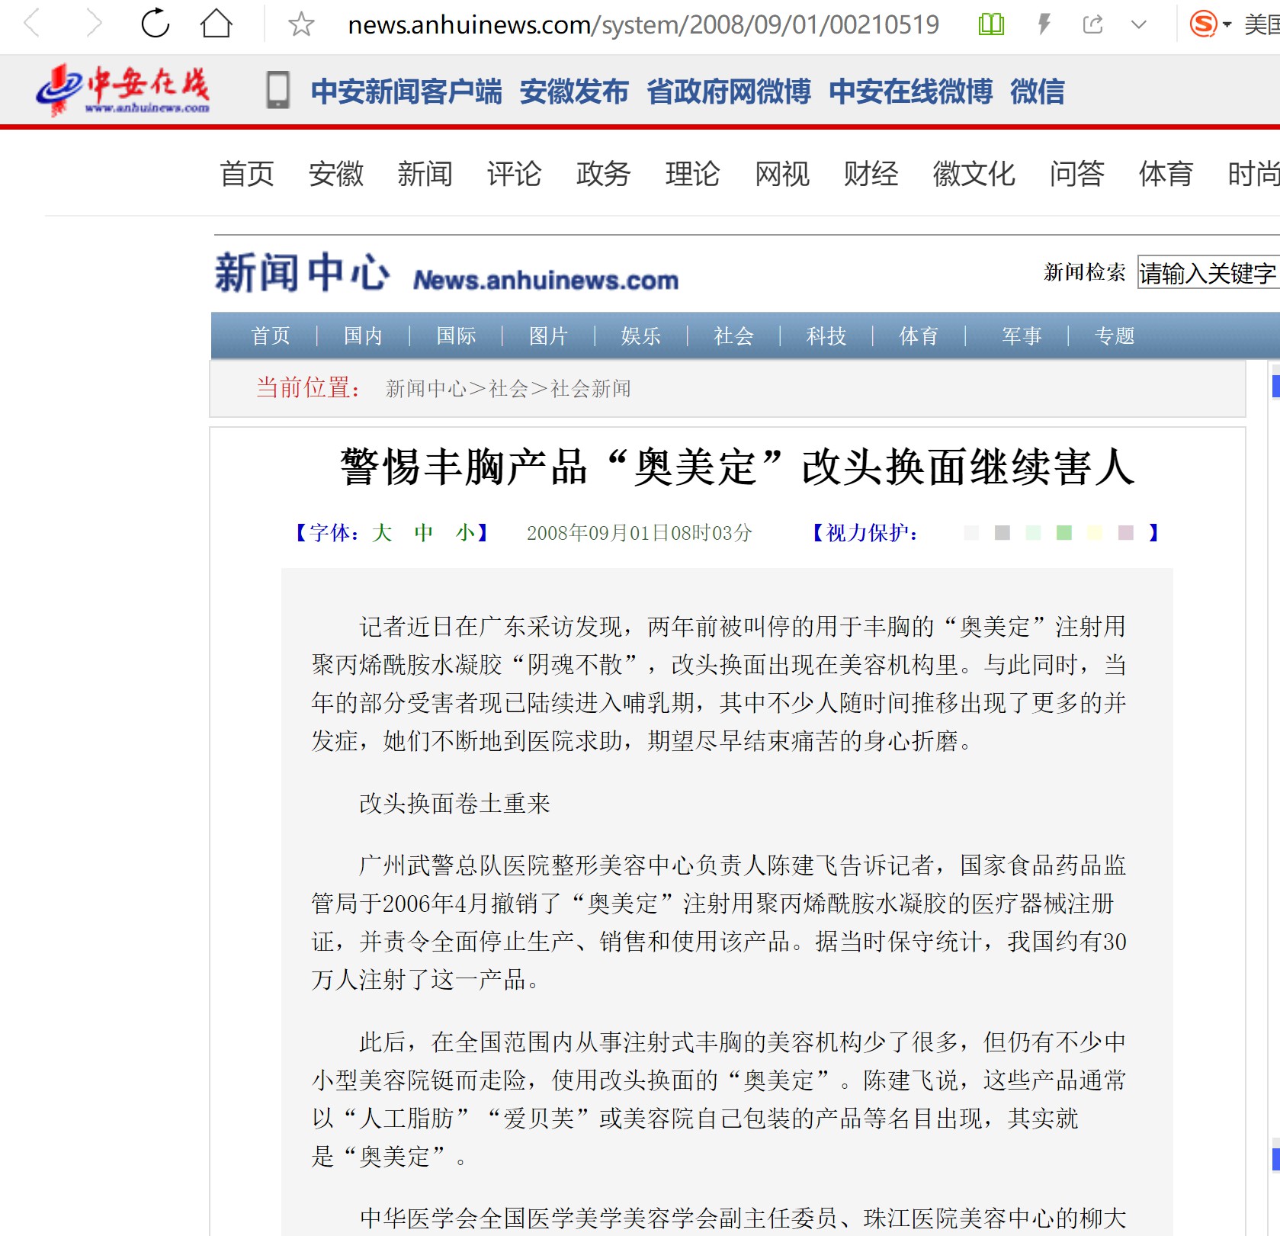Open the search engine selector arrow
Image resolution: width=1280 pixels, height=1236 pixels.
point(1227,24)
